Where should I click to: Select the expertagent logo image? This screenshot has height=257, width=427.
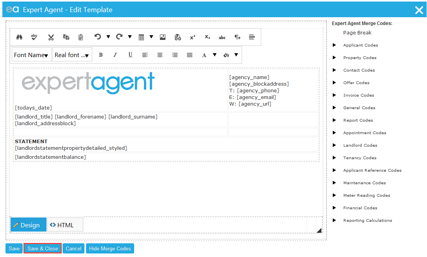point(88,83)
